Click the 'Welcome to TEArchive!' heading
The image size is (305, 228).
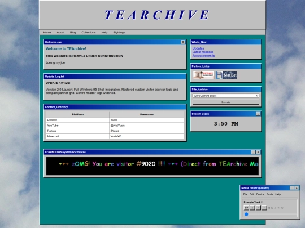[x=66, y=48]
